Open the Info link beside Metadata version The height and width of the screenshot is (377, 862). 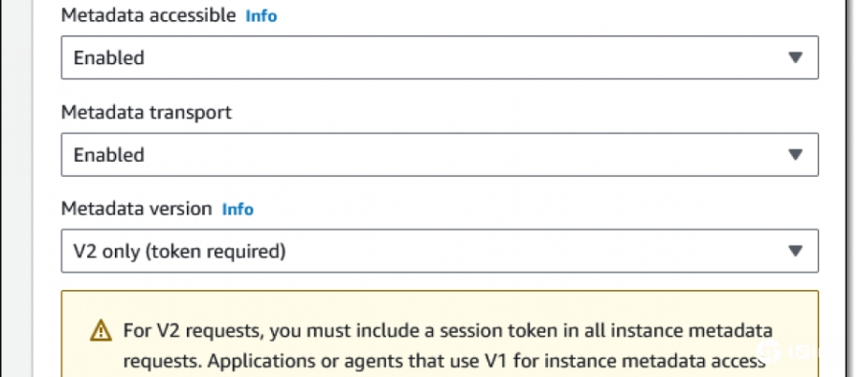point(238,210)
